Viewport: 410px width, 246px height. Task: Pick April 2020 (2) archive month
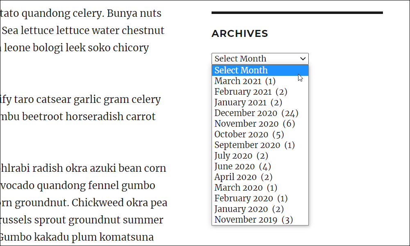coord(260,177)
